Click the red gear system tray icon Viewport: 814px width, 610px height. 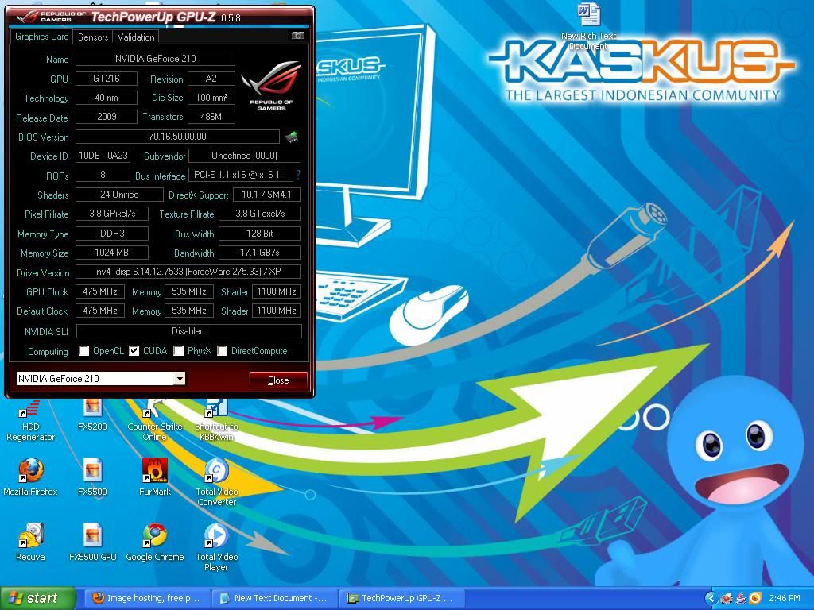pos(727,598)
